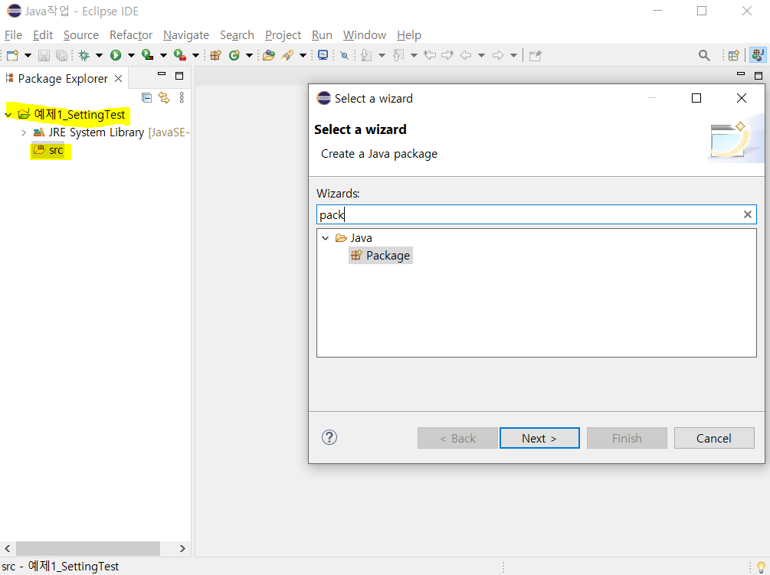Click the Next > button

tap(539, 438)
